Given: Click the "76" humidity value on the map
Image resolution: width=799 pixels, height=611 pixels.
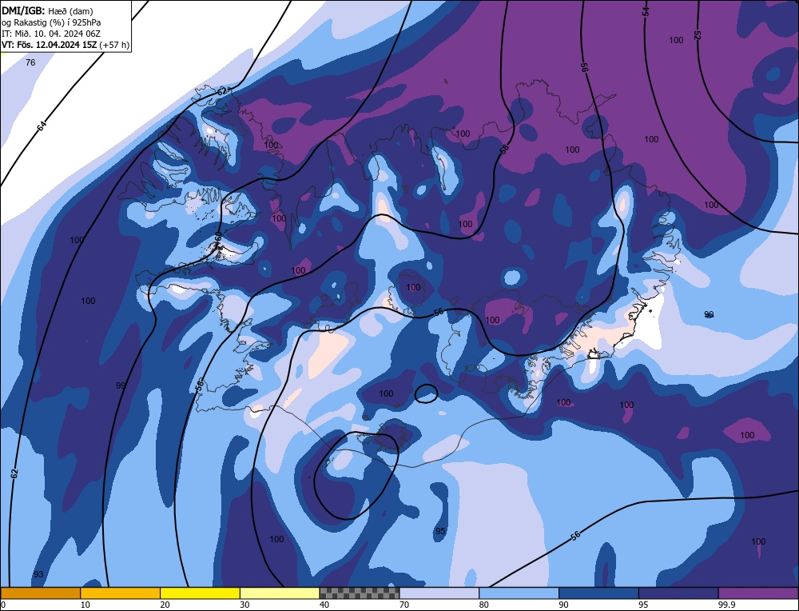Looking at the screenshot, I should click(30, 62).
